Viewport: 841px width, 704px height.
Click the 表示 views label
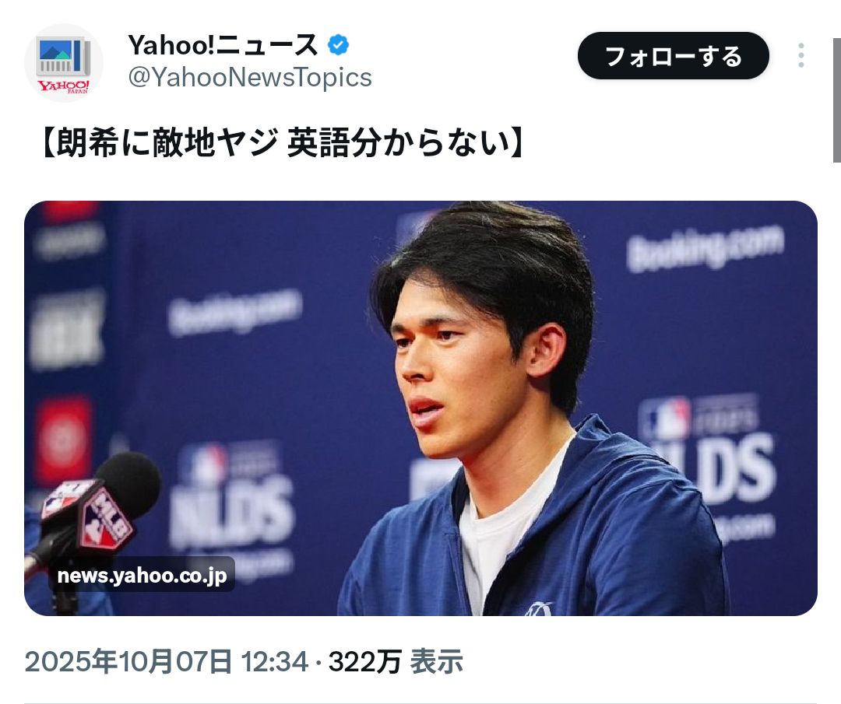(x=437, y=662)
